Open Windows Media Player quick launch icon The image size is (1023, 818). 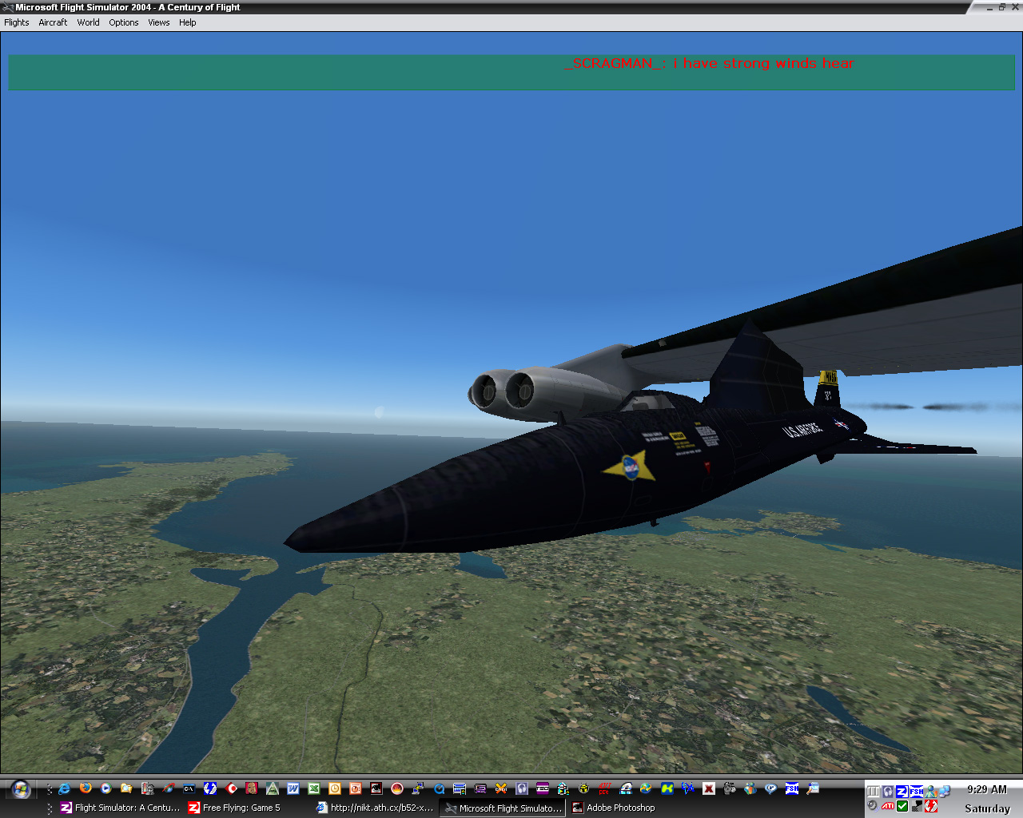point(106,788)
